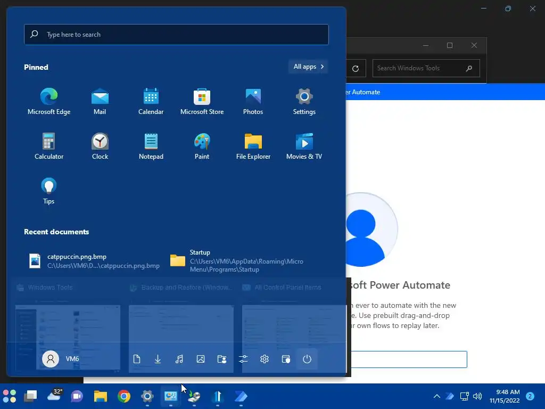The height and width of the screenshot is (409, 545).
Task: Open the Paint app
Action: pos(202,146)
